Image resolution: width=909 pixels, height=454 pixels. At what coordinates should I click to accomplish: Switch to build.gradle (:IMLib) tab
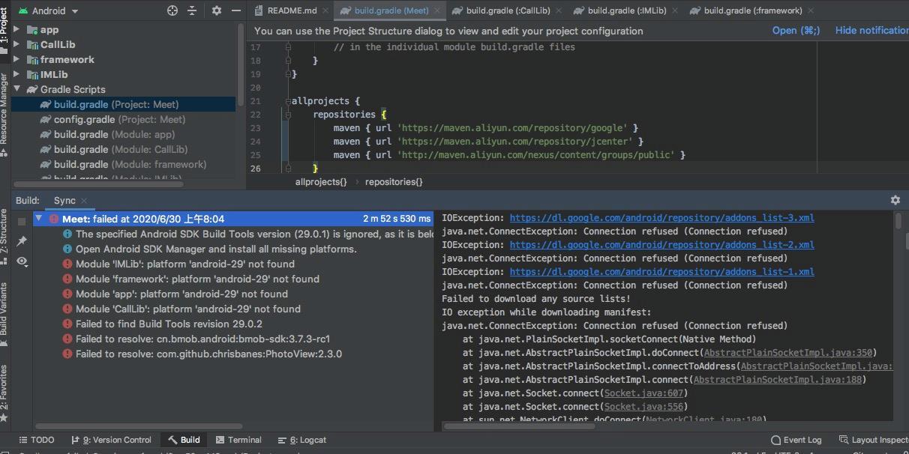click(625, 10)
